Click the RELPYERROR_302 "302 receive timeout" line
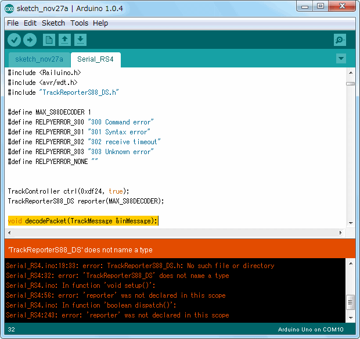Viewport: 360px width, 339px height. coord(84,142)
